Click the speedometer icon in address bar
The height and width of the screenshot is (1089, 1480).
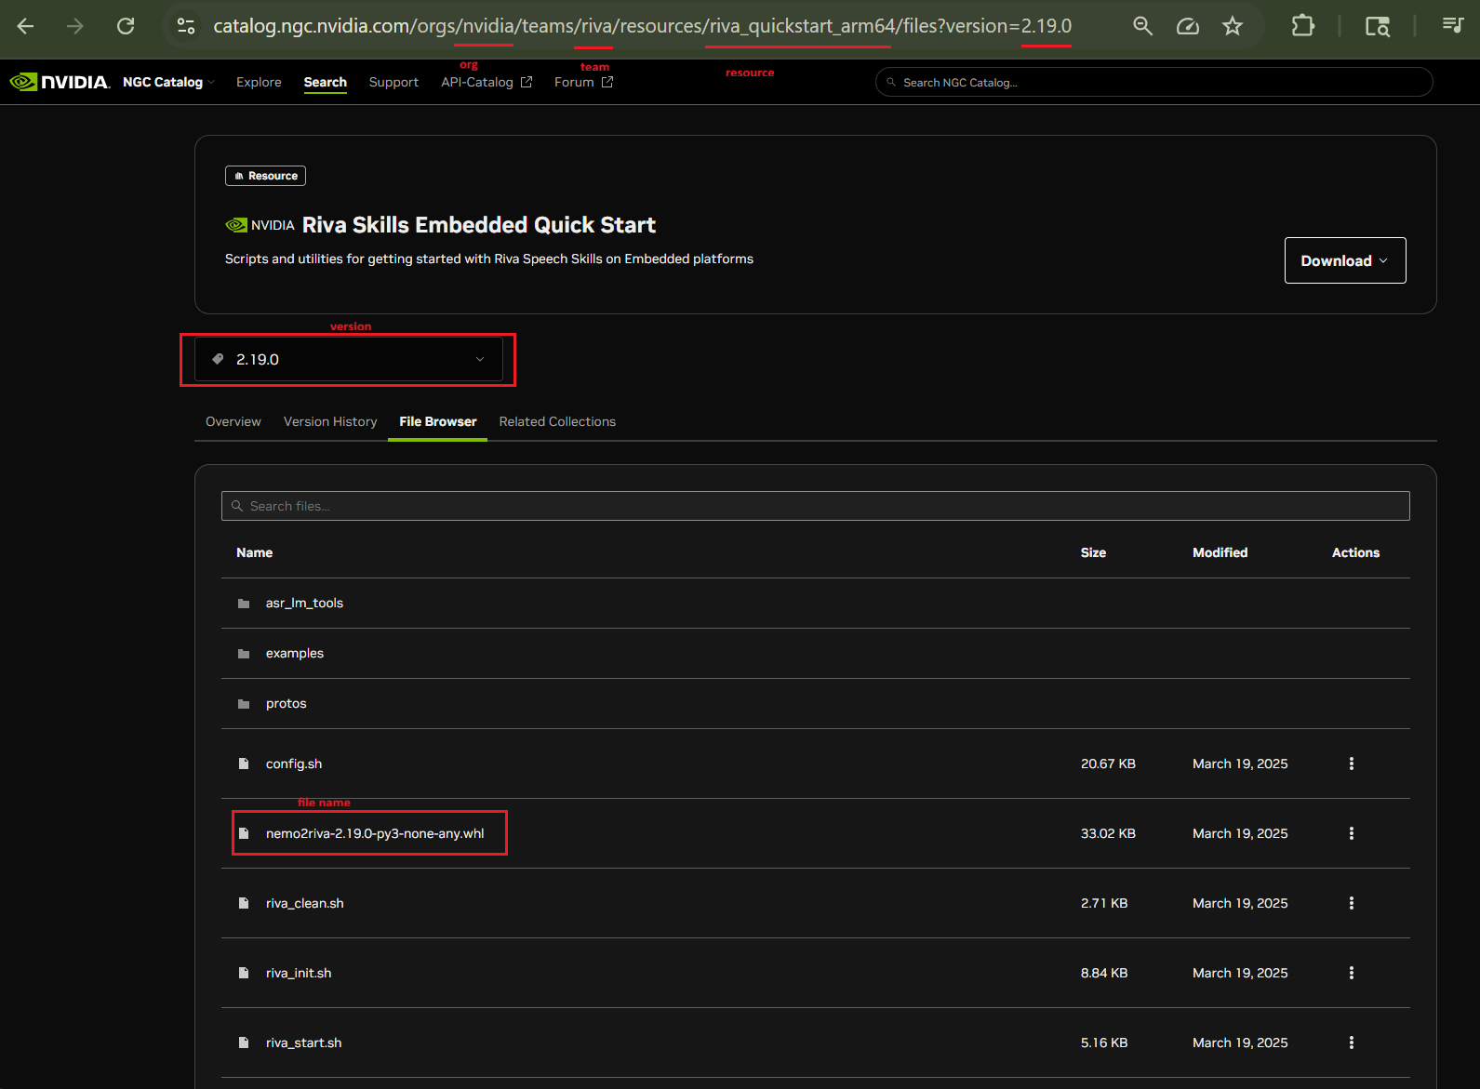click(1188, 26)
